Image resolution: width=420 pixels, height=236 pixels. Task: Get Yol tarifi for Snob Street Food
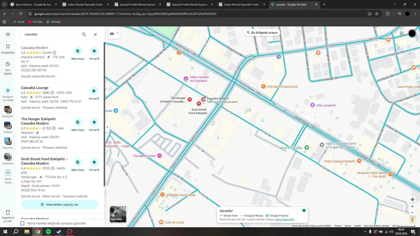pos(94,165)
